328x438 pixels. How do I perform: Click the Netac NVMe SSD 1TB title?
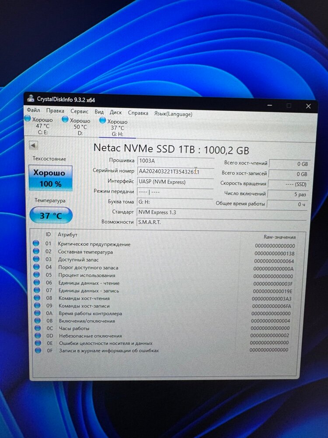tap(171, 149)
